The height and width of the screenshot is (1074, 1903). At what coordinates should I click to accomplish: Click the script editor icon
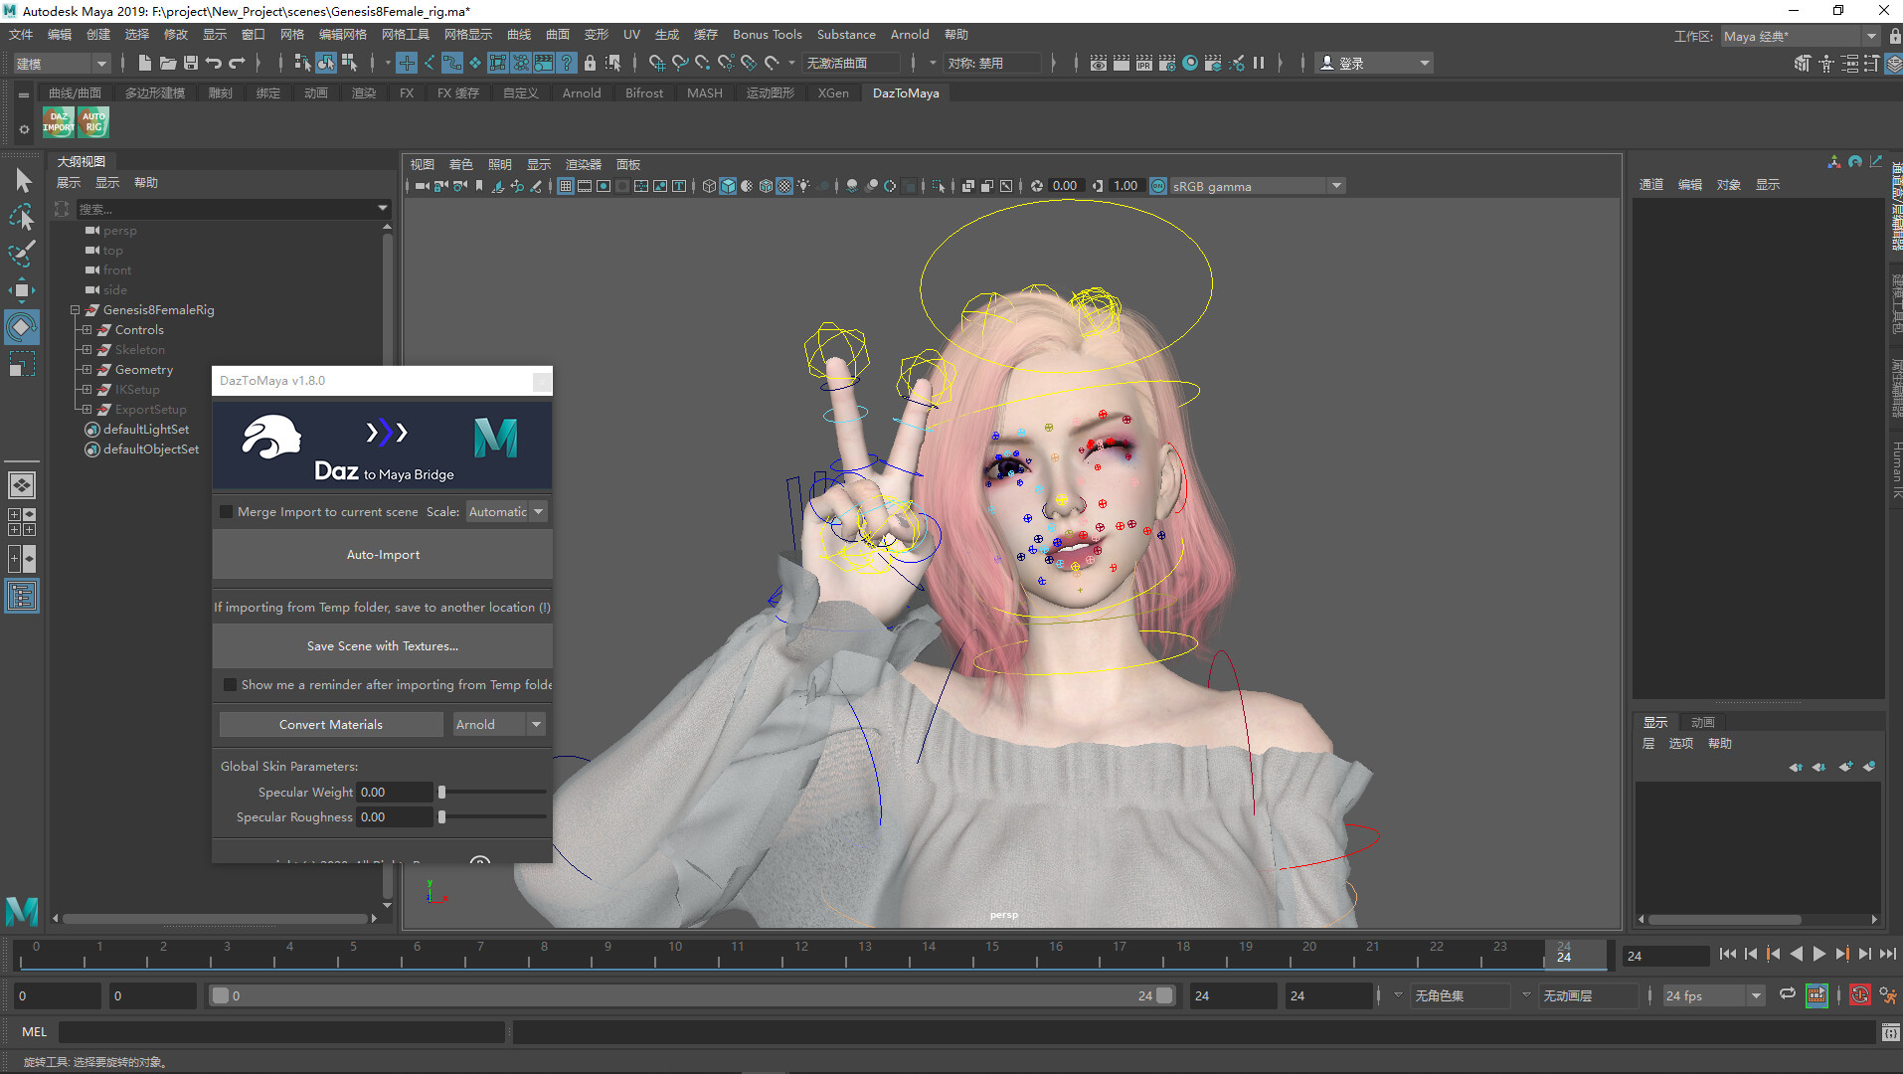click(x=1890, y=1032)
